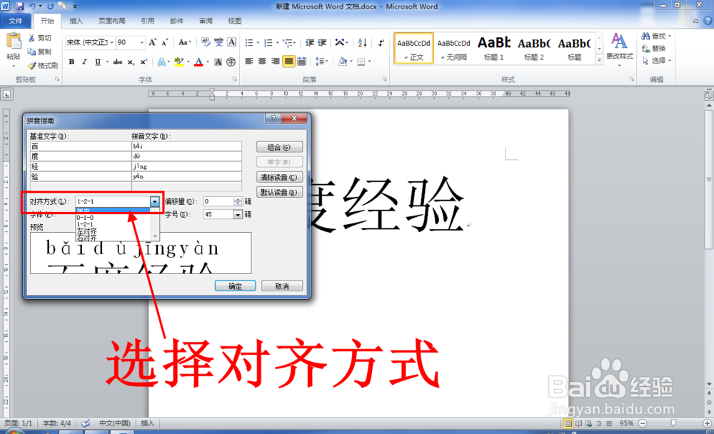The height and width of the screenshot is (434, 714).
Task: Open the font size combo box
Action: point(141,42)
